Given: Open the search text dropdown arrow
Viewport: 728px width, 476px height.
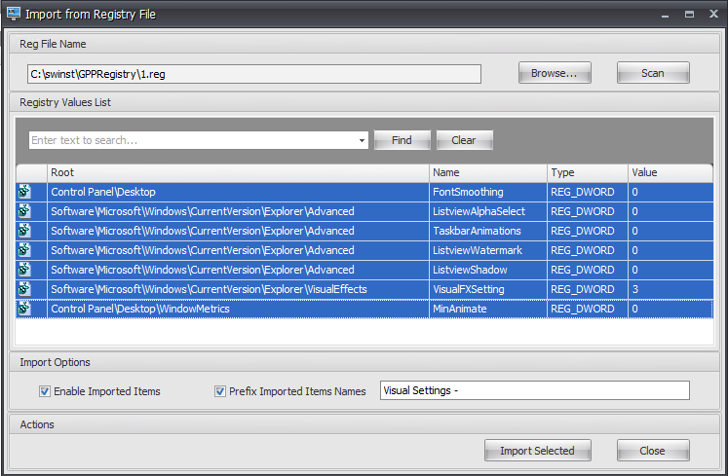Looking at the screenshot, I should pyautogui.click(x=362, y=140).
